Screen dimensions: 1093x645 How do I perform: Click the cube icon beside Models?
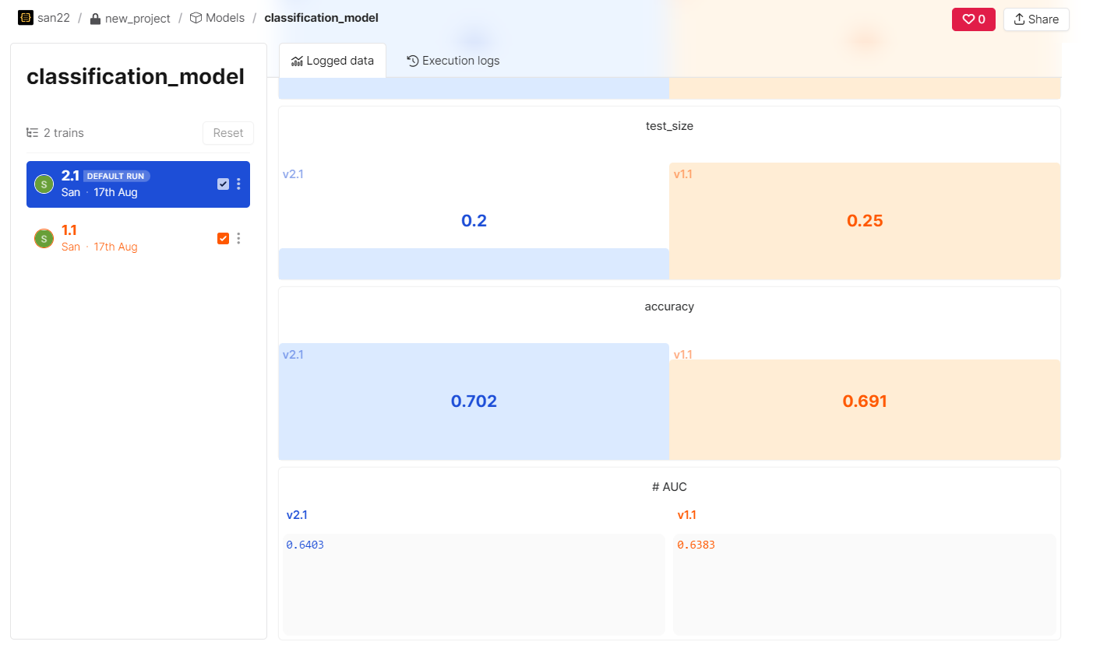[x=196, y=18]
